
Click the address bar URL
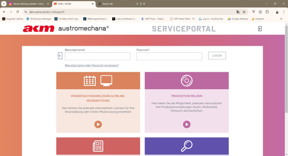pyautogui.click(x=47, y=12)
